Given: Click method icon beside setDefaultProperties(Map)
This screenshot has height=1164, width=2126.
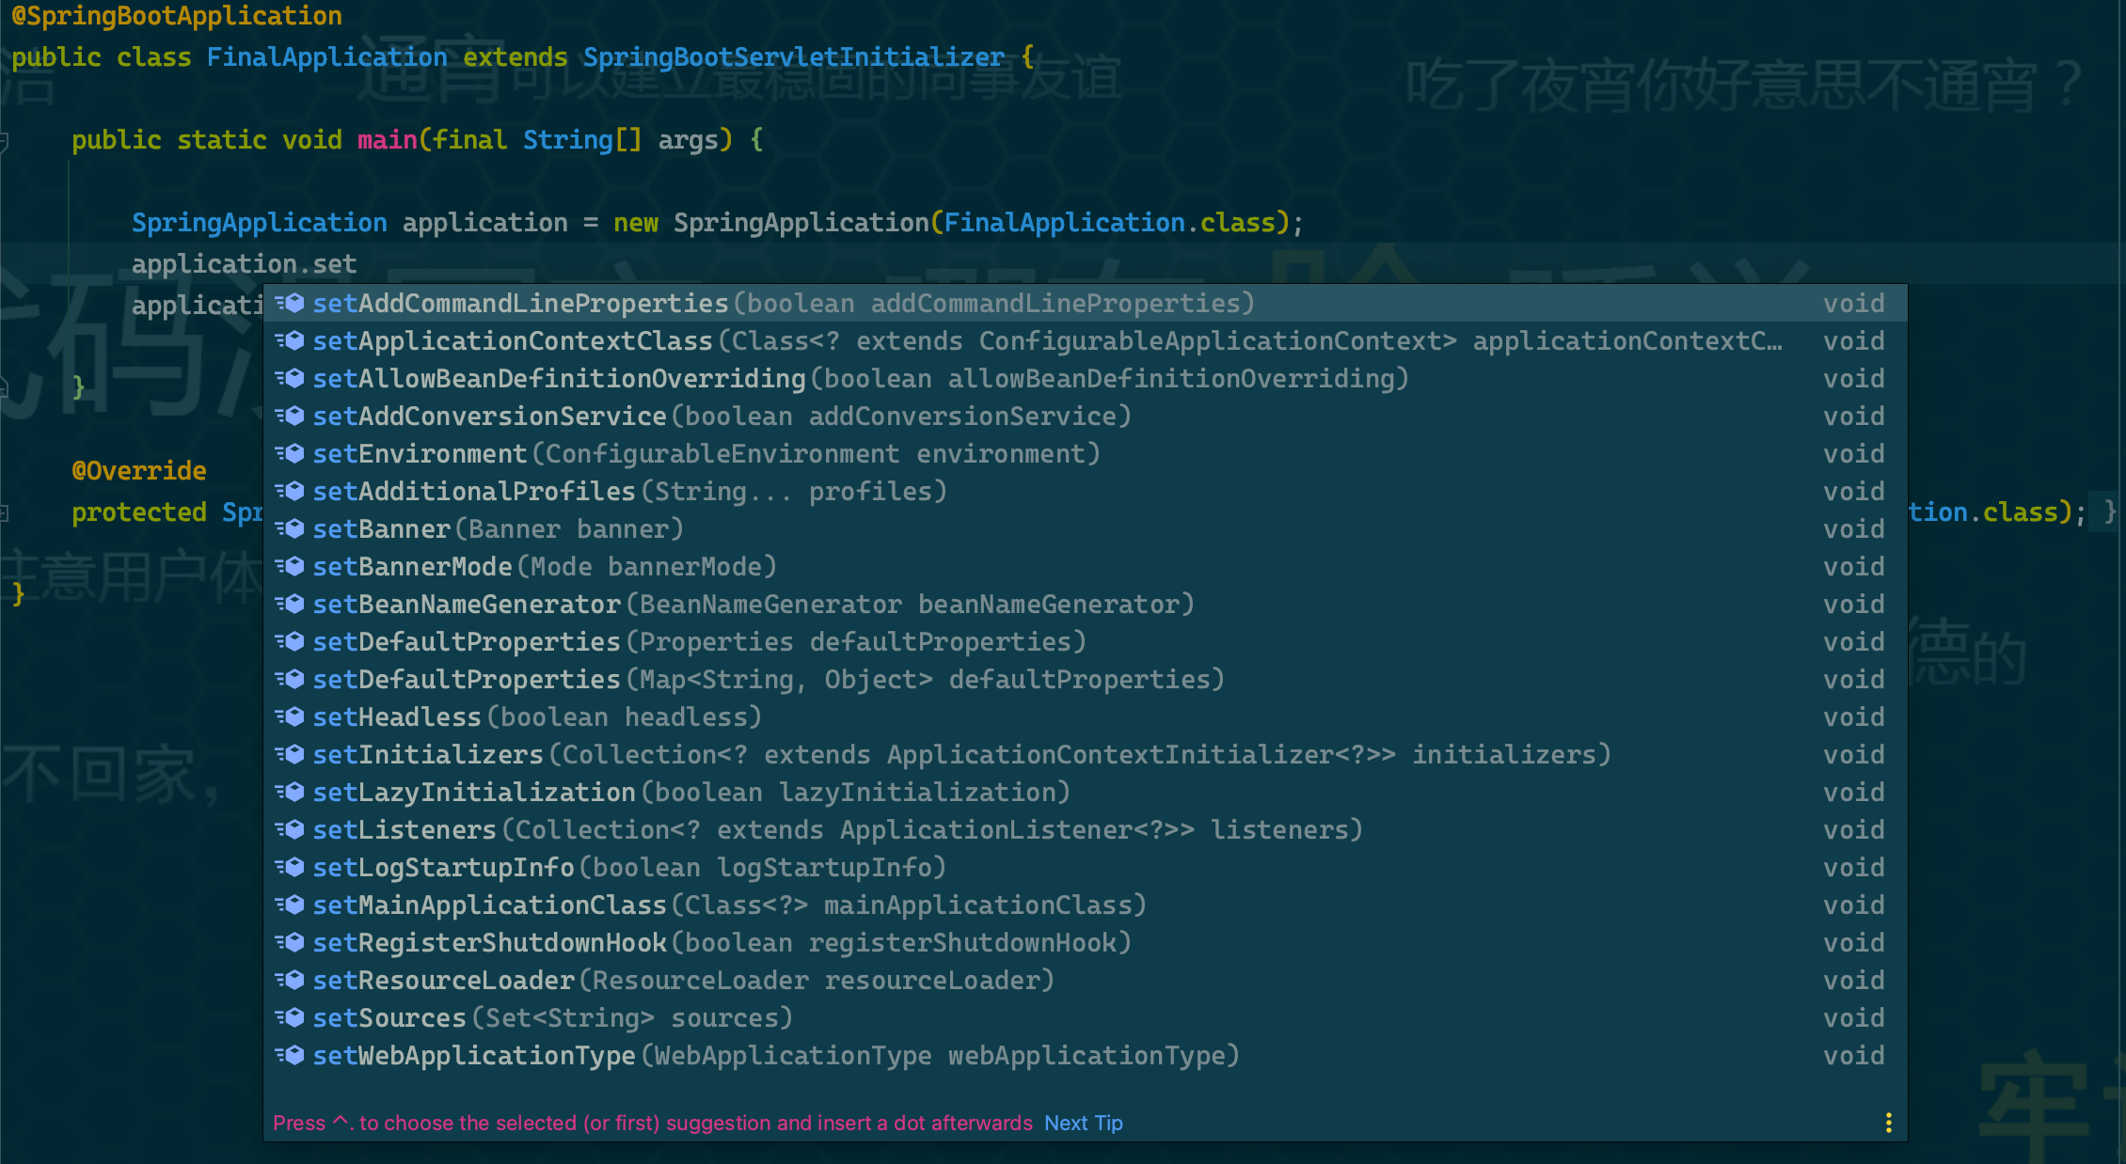Looking at the screenshot, I should click(290, 679).
